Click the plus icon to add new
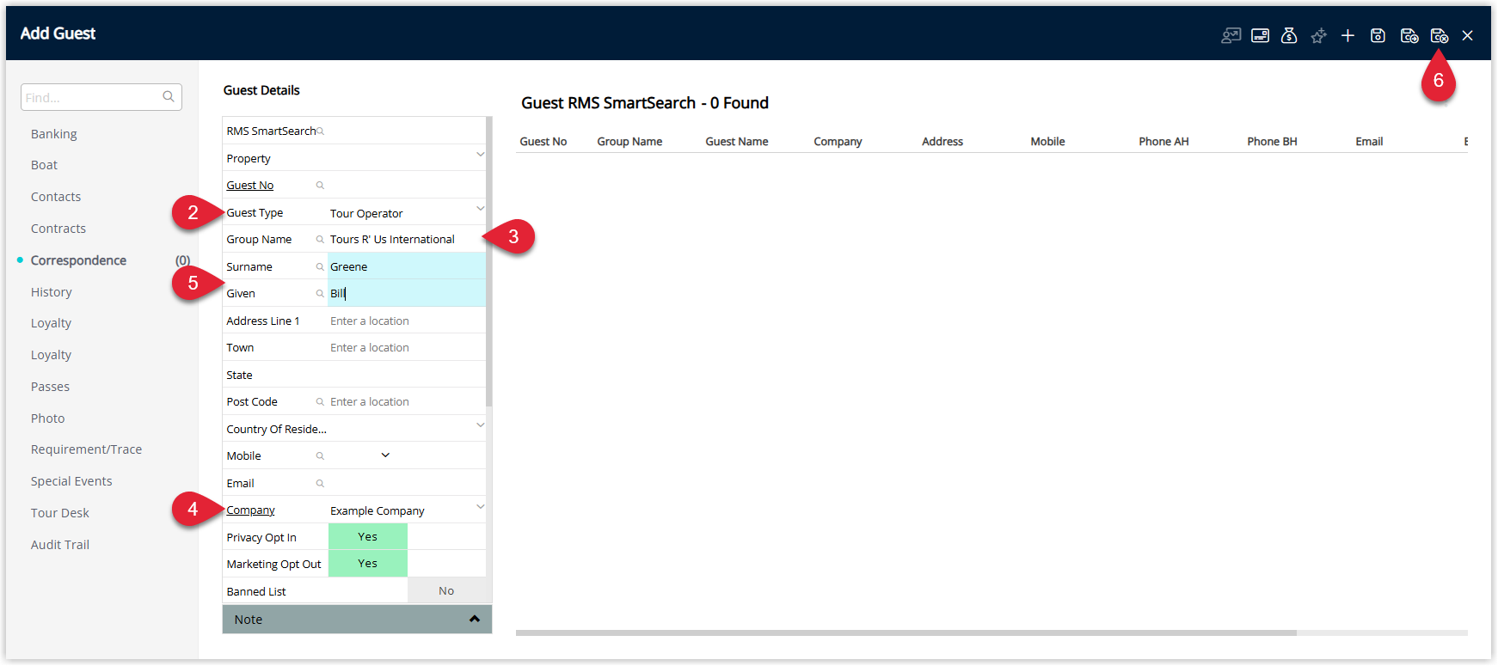 [1348, 35]
